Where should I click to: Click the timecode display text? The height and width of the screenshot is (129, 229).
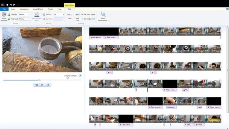tap(70, 76)
